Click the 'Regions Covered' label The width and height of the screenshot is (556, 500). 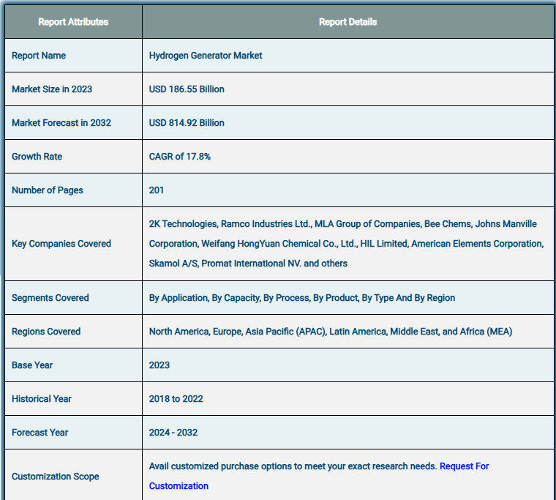[46, 332]
